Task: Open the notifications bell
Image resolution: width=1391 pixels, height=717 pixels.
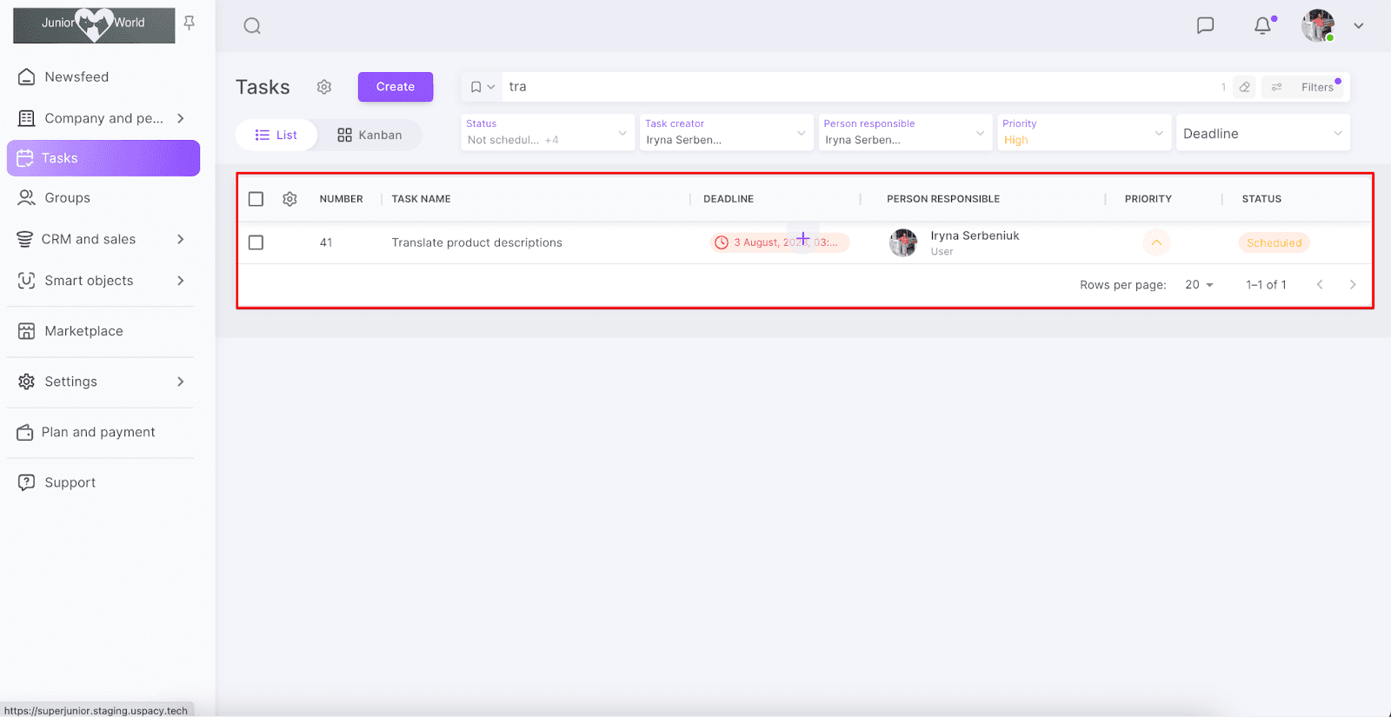Action: coord(1262,25)
